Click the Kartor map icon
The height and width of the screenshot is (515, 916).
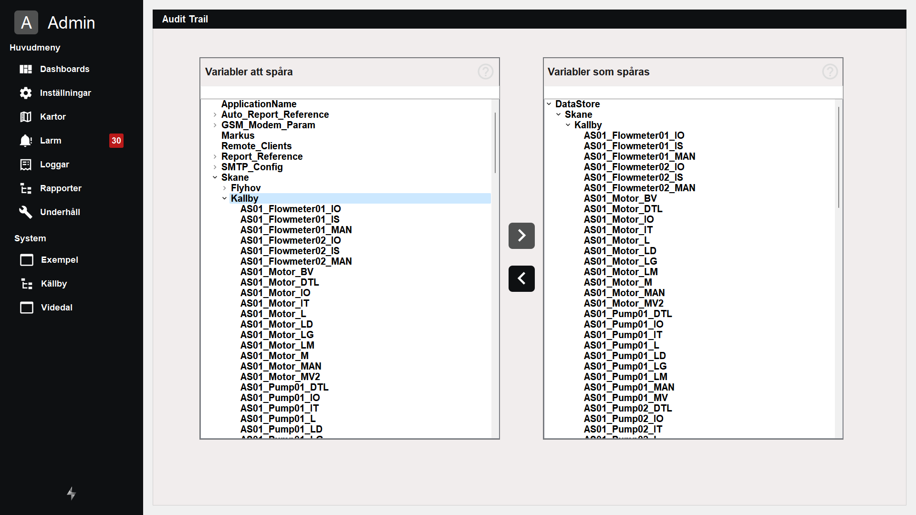coord(26,117)
